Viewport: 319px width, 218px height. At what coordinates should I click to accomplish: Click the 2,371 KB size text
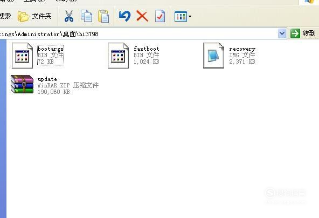pyautogui.click(x=242, y=62)
